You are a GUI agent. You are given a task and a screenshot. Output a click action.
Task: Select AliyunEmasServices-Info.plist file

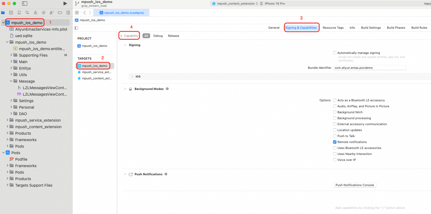[x=41, y=29]
